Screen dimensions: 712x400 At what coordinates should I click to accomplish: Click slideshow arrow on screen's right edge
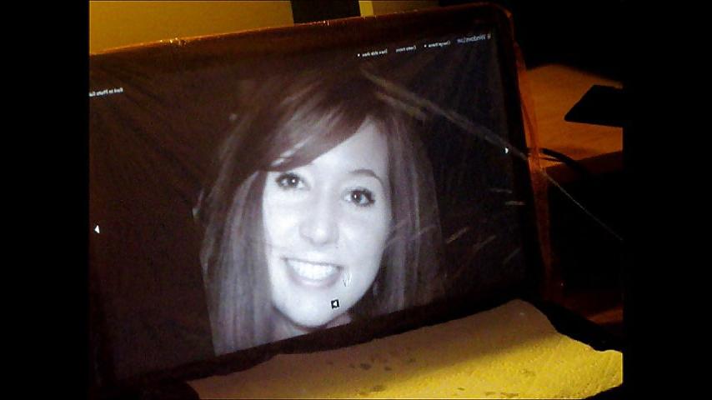[x=507, y=150]
